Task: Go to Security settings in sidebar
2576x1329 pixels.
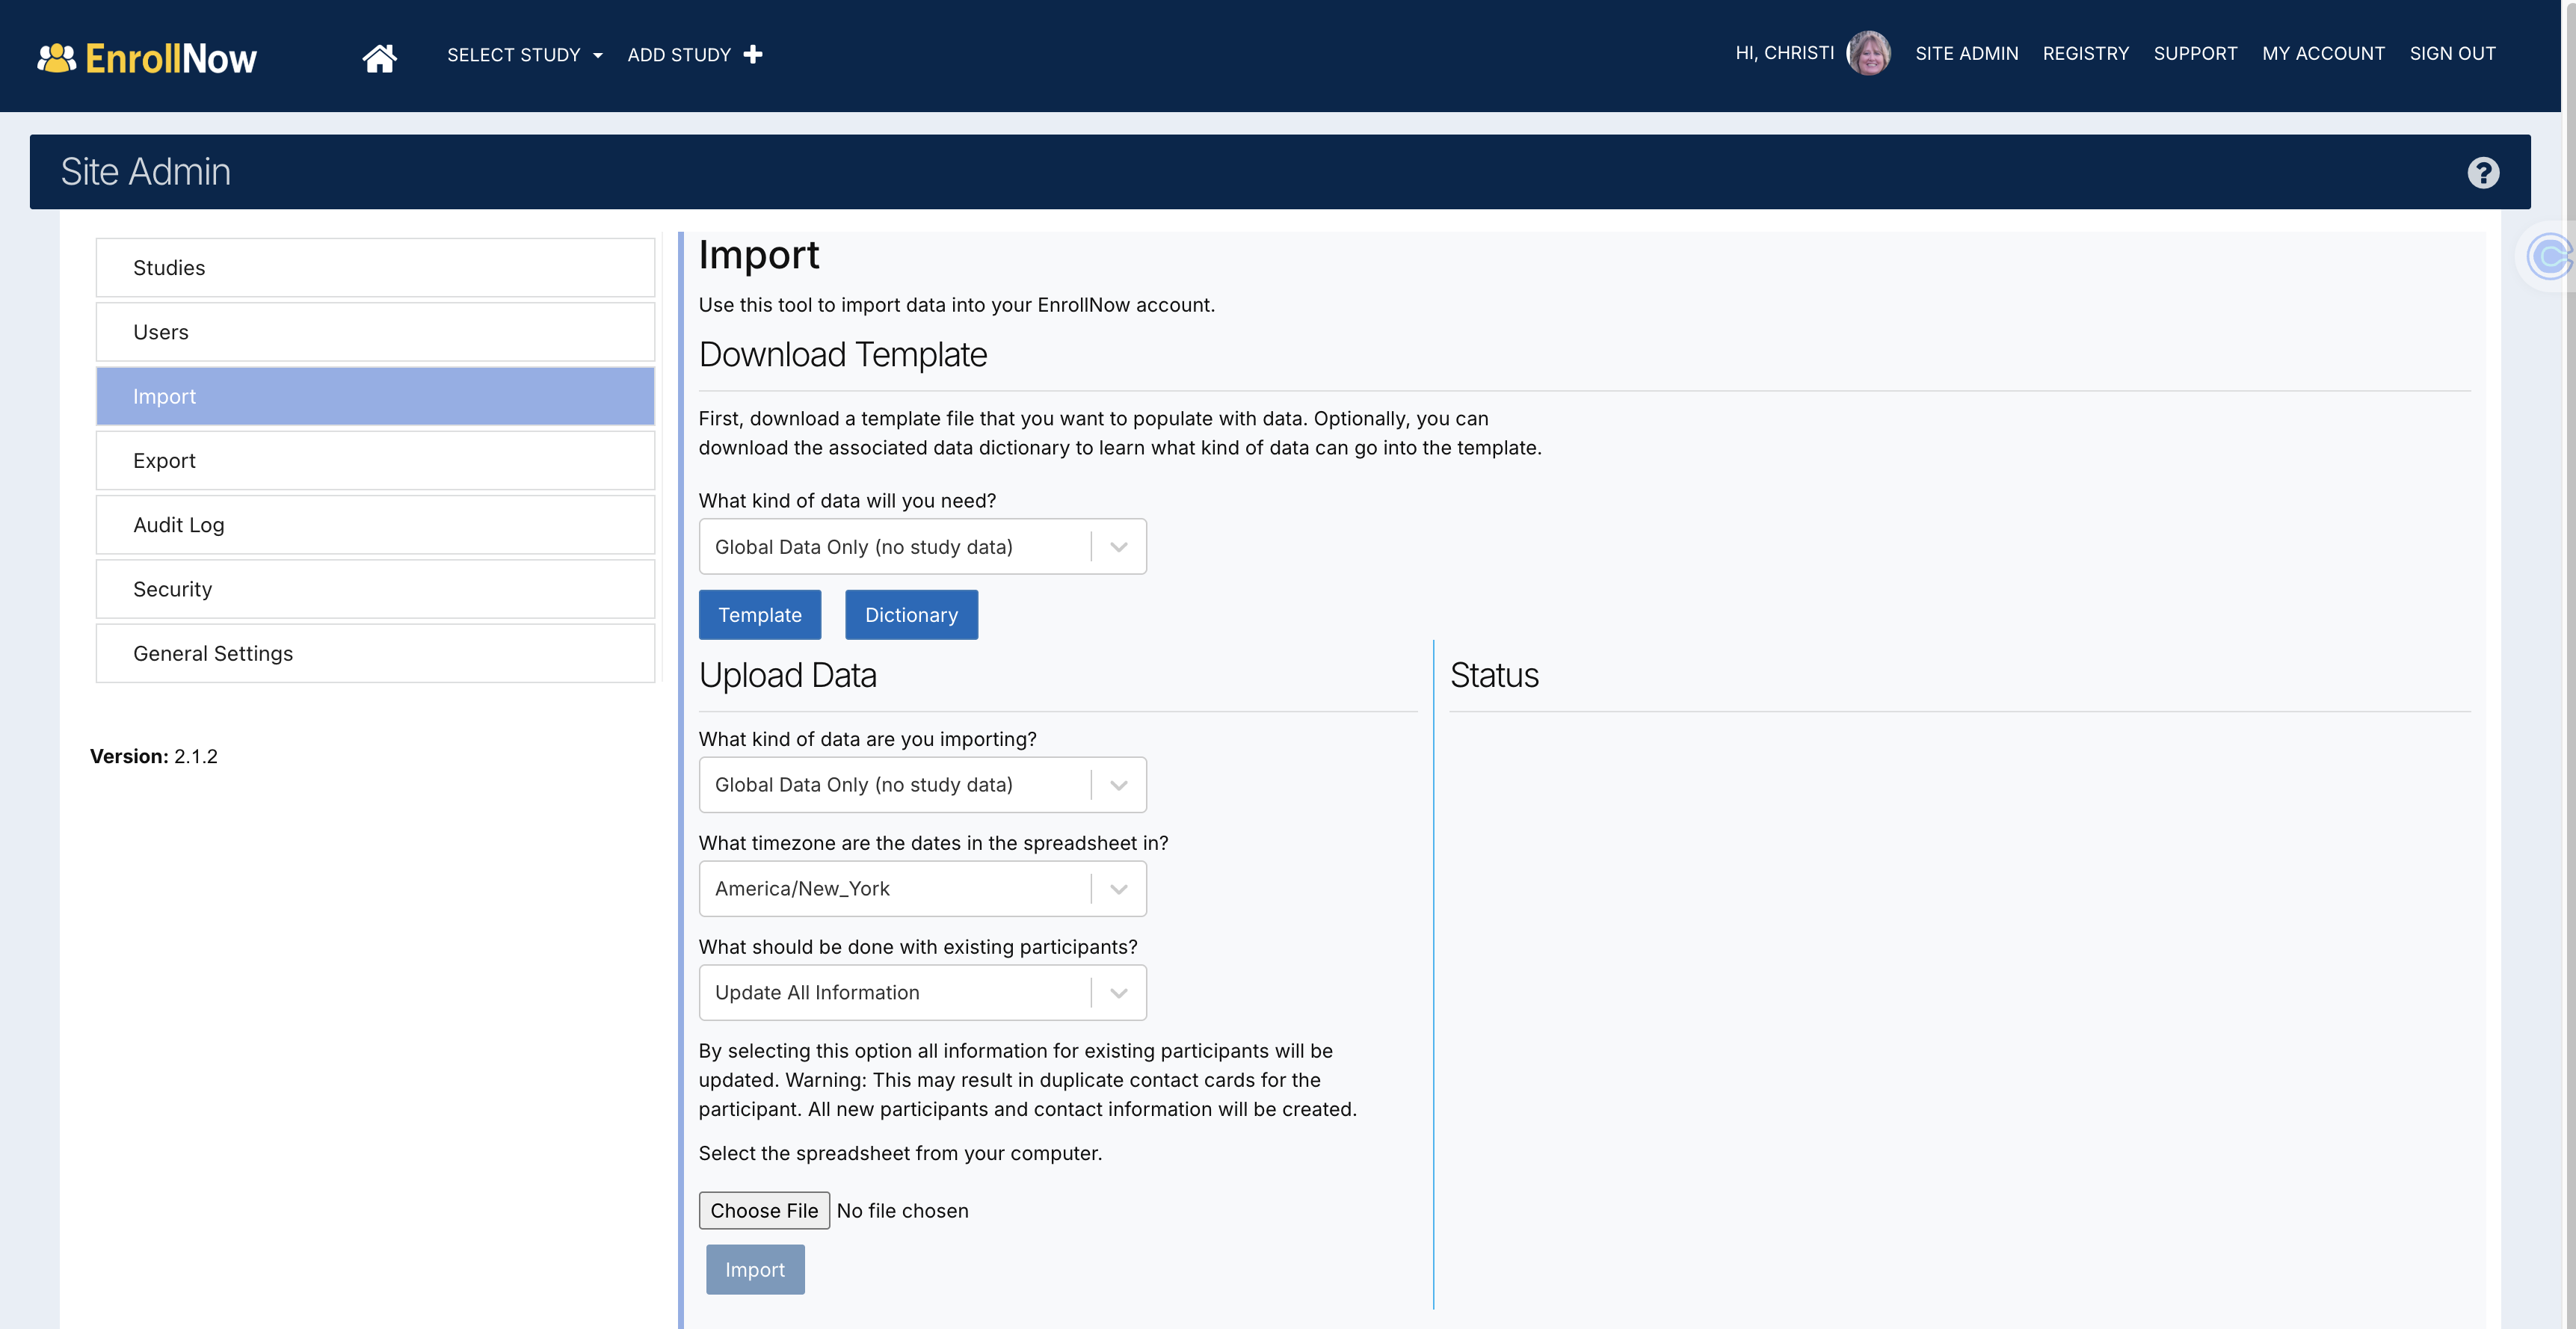Action: click(x=375, y=589)
